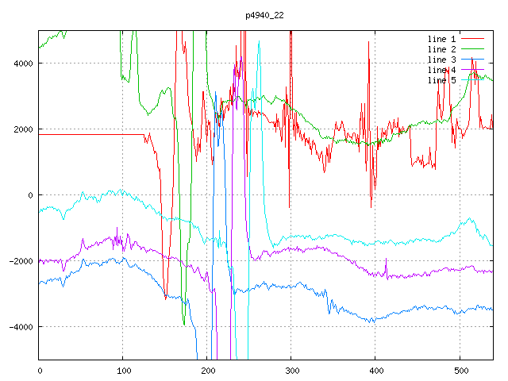The height and width of the screenshot is (381, 508).
Task: Click the 300 x-axis tick label
Action: pyautogui.click(x=291, y=370)
